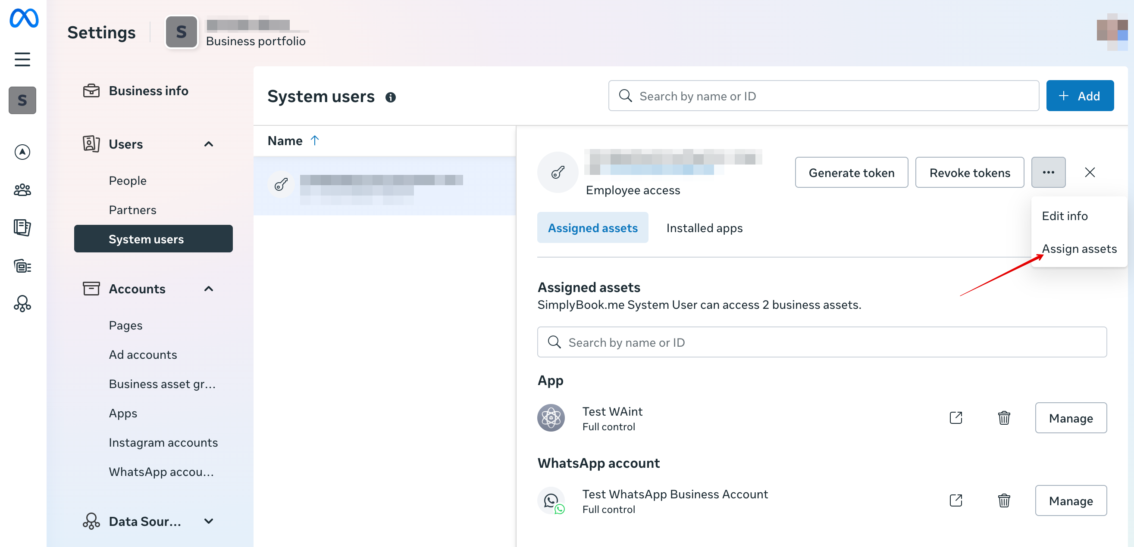Open the people group icon in left rail
This screenshot has height=547, width=1134.
(x=22, y=190)
